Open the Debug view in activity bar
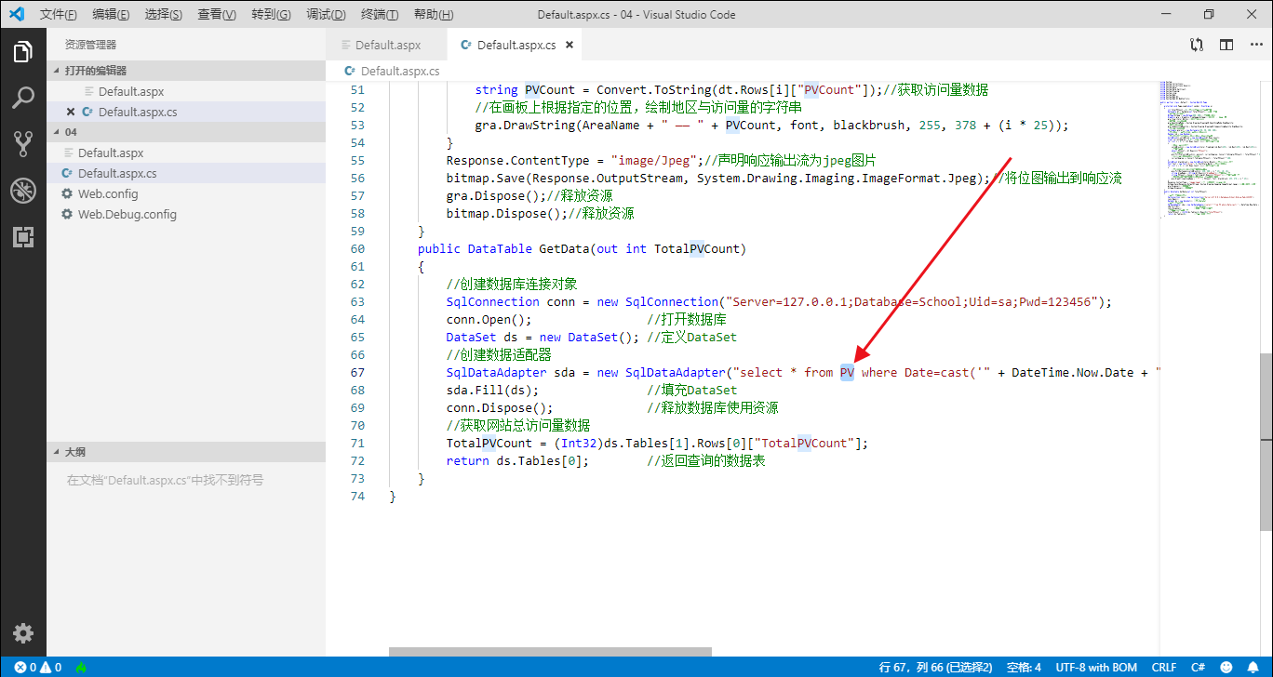1273x677 pixels. click(23, 191)
